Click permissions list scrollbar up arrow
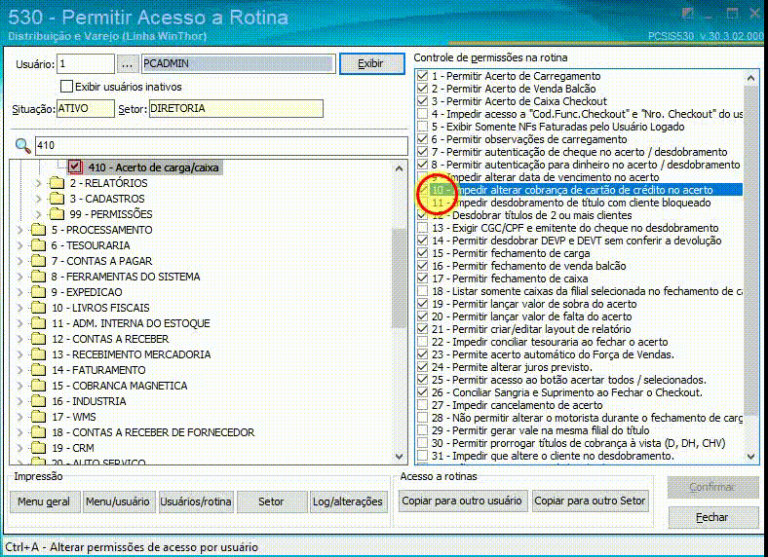 [750, 78]
